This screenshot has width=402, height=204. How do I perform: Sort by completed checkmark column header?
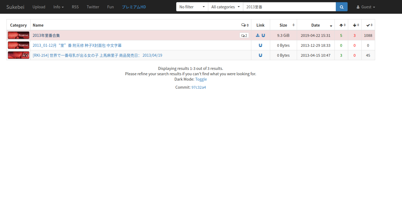[368, 25]
